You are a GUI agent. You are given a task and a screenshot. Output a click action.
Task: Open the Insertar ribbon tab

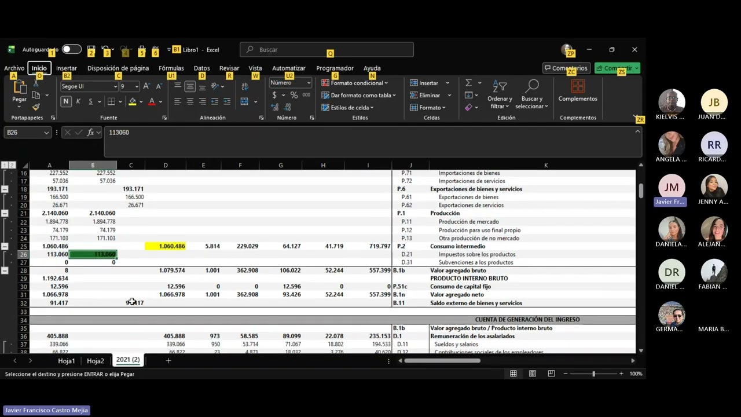(x=67, y=68)
